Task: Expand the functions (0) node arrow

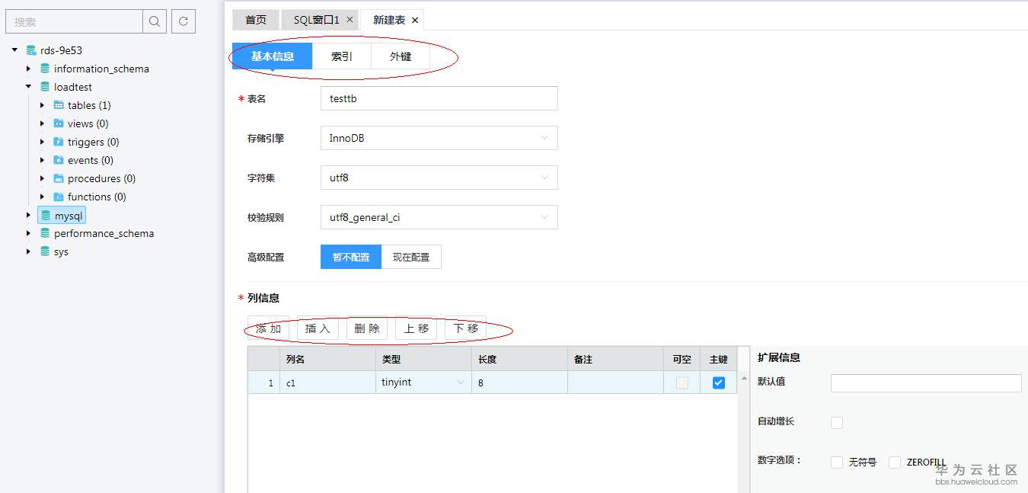Action: [42, 197]
